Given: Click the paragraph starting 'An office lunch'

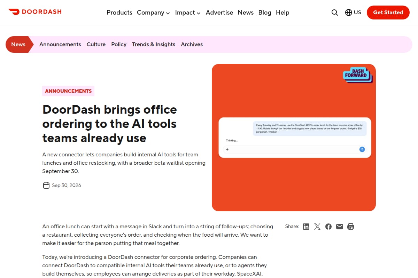Looking at the screenshot, I should tap(158, 235).
